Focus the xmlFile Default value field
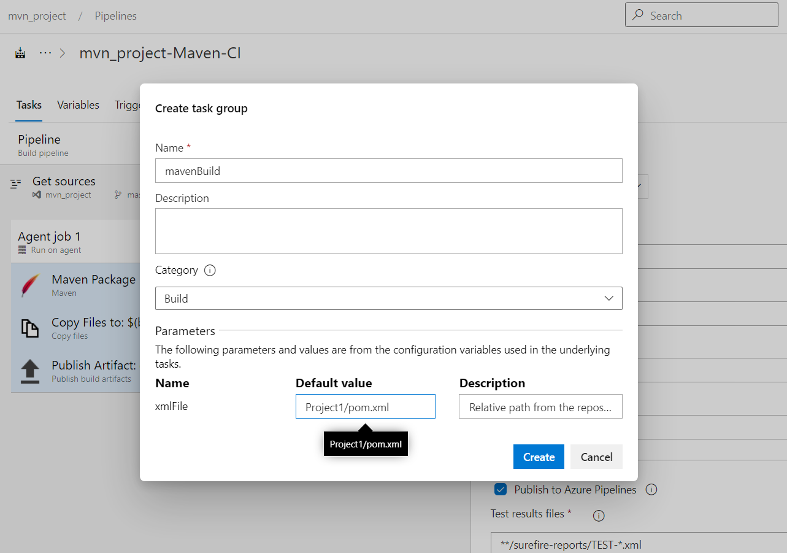This screenshot has width=787, height=553. pyautogui.click(x=365, y=407)
